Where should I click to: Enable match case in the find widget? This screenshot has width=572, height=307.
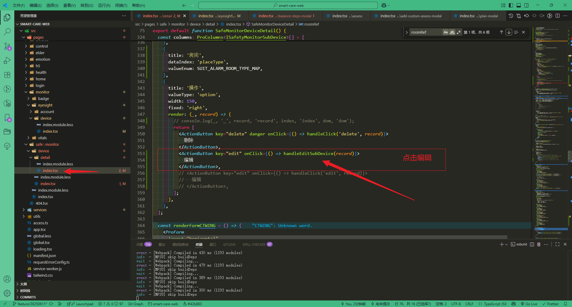(446, 32)
